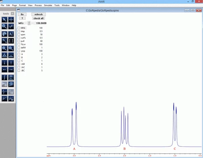
Task: Click the red A multiplet label
Action: (74, 149)
